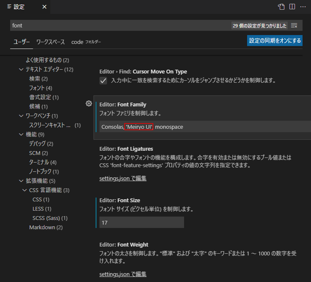This screenshot has width=311, height=282.
Task: Select ターミナル (4) tree item
Action: pos(43,162)
